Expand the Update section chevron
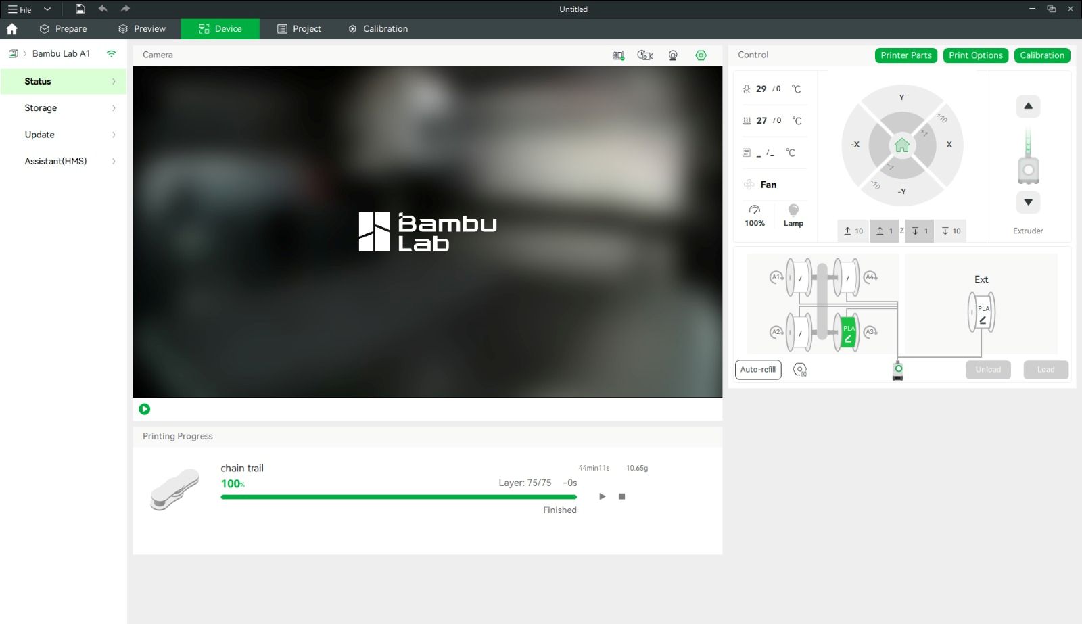This screenshot has height=624, width=1082. [x=114, y=135]
